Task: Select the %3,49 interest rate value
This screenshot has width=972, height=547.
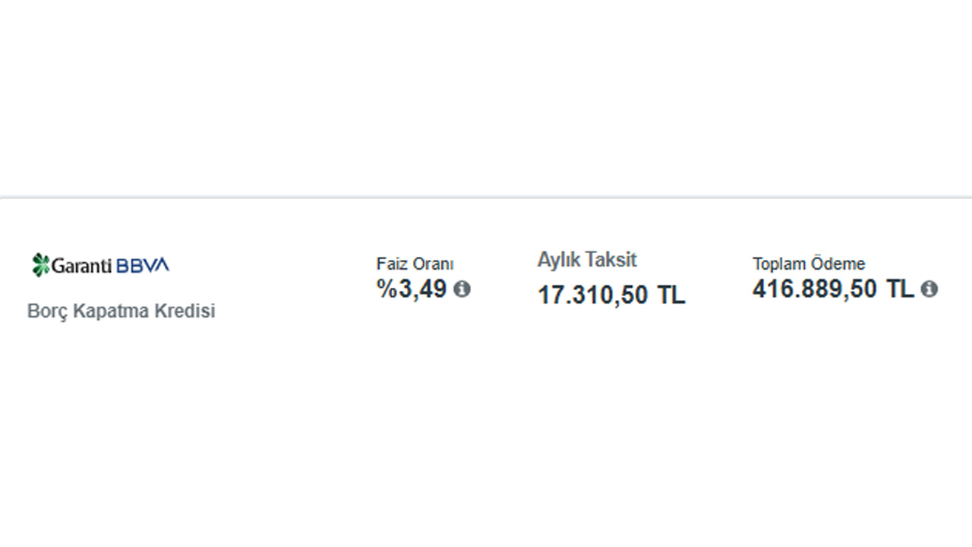Action: (x=412, y=289)
